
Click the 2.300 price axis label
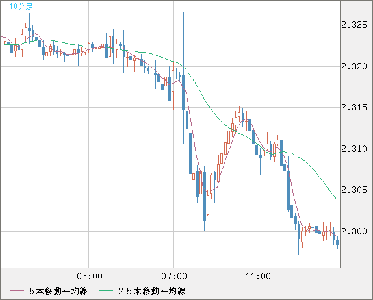point(354,231)
